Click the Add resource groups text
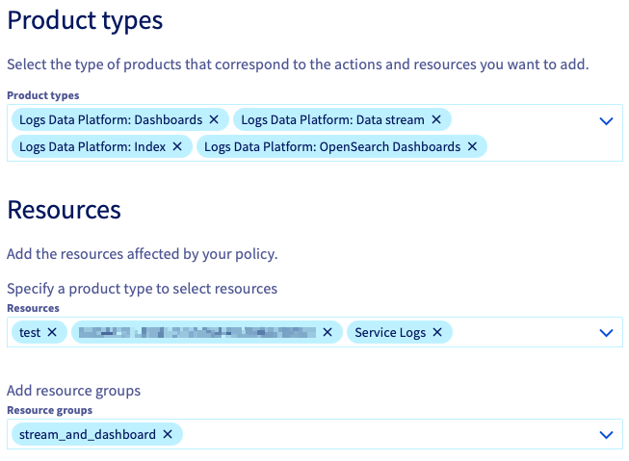 click(x=74, y=391)
